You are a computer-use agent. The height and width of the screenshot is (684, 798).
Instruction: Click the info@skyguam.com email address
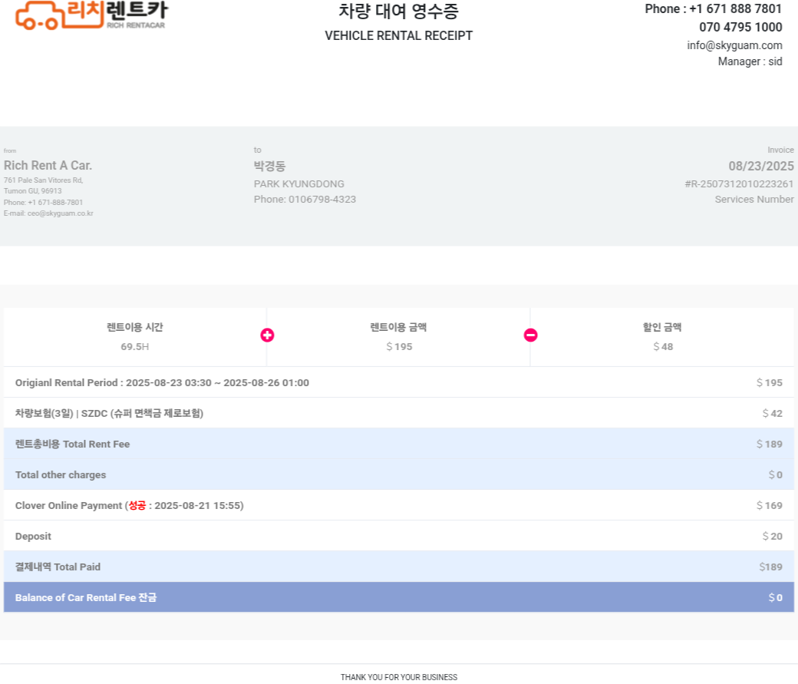tap(734, 45)
